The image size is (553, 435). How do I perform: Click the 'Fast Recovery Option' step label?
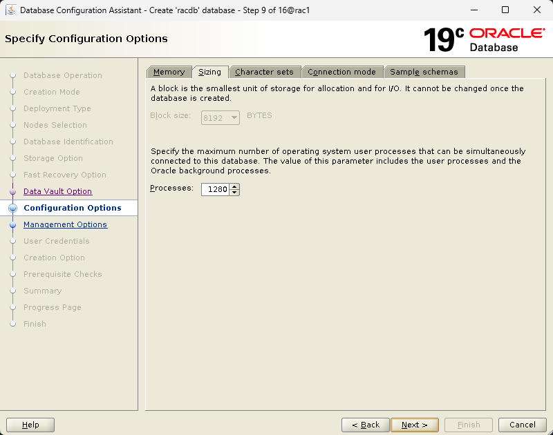click(x=65, y=175)
